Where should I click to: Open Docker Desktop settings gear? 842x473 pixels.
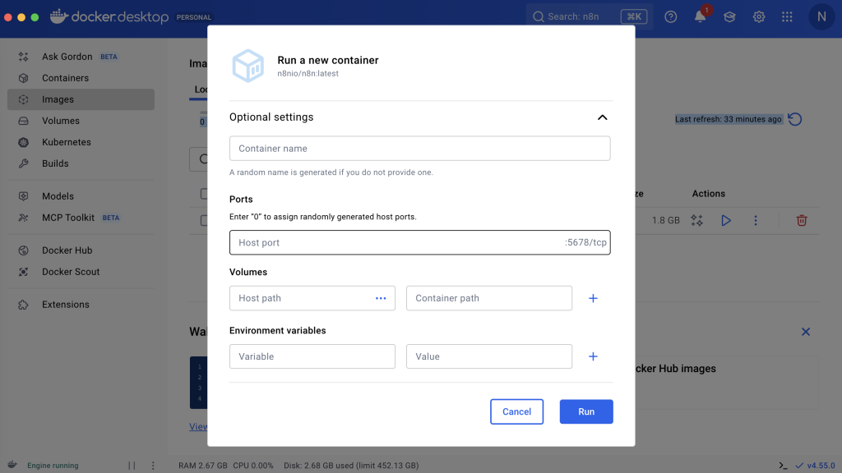[x=759, y=16]
